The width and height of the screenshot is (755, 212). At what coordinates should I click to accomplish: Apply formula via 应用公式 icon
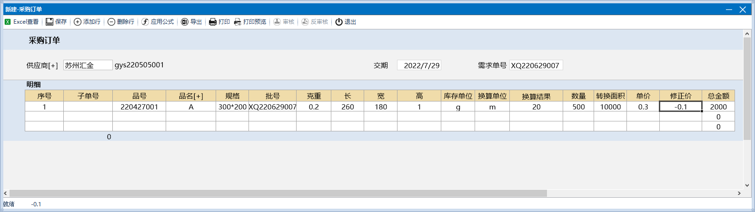coord(145,22)
